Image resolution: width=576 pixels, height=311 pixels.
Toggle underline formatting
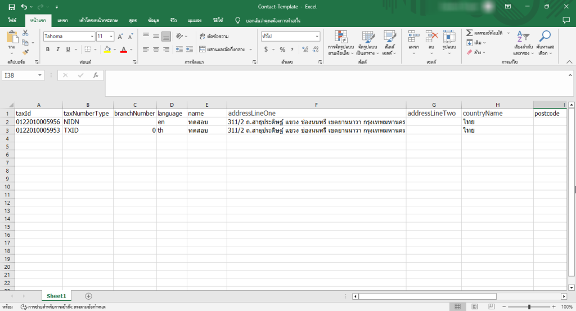pos(68,49)
